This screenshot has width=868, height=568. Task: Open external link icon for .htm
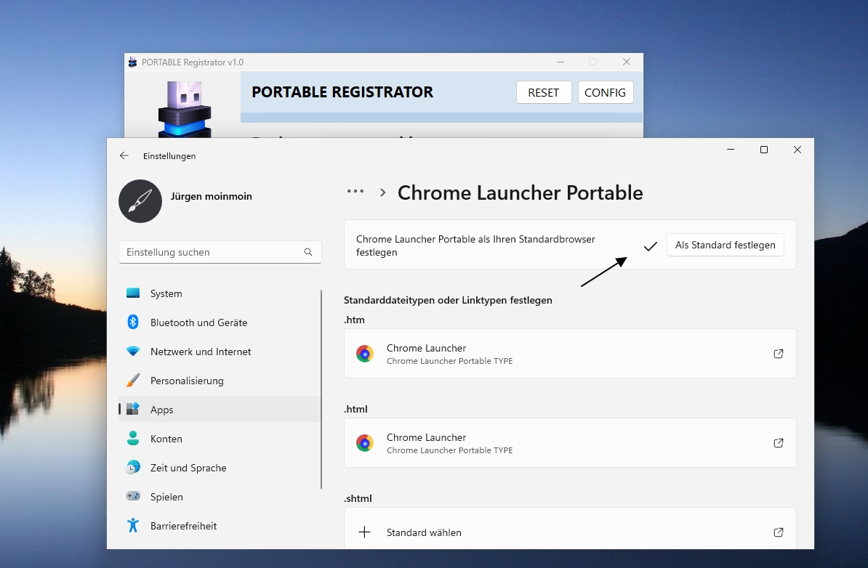[x=779, y=354]
